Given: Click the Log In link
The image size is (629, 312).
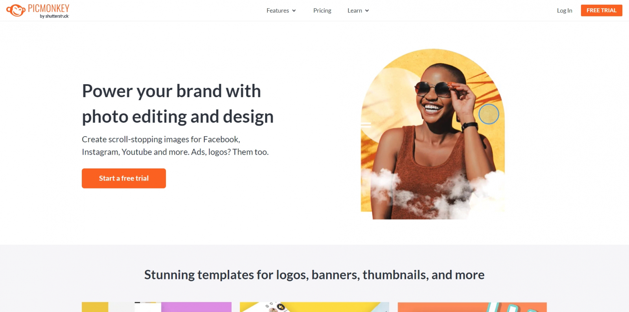Looking at the screenshot, I should pyautogui.click(x=565, y=11).
